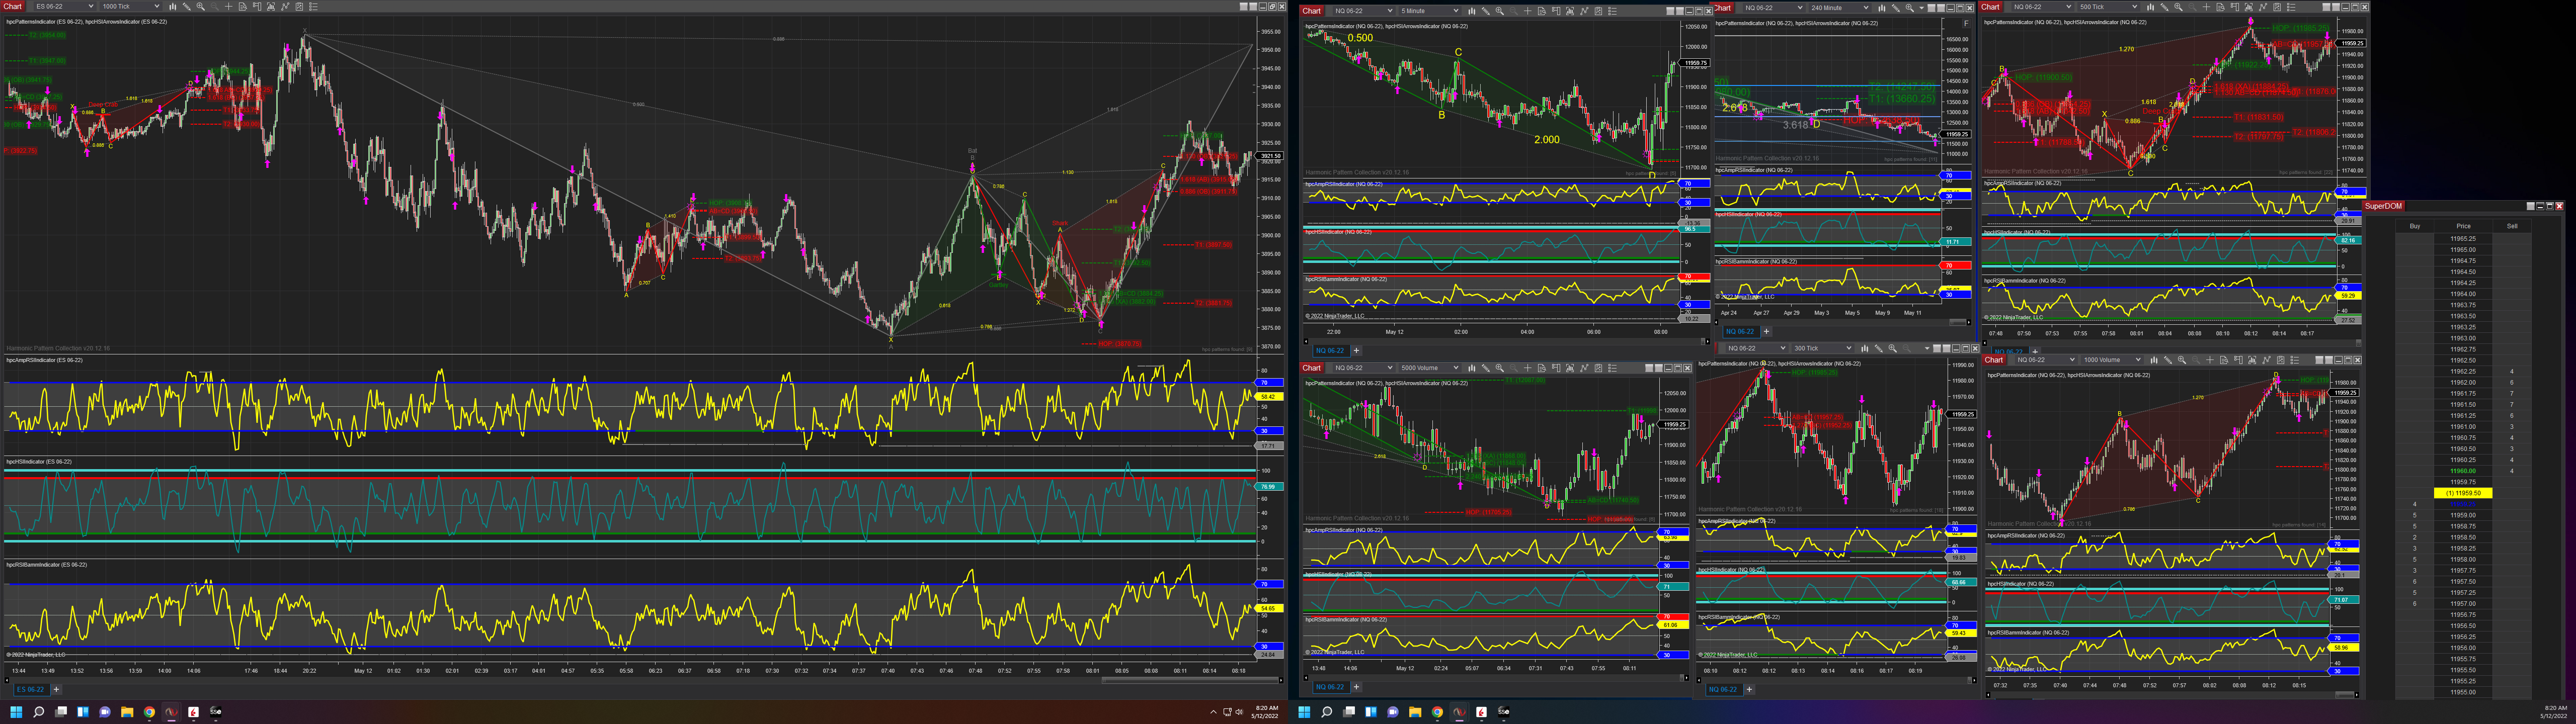Click red Chart button of ES window
Viewport: 2576px width, 724px height.
(x=12, y=6)
